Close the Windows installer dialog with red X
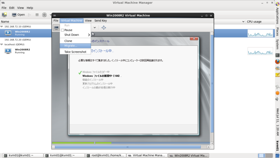This screenshot has height=158, width=280. point(194,38)
